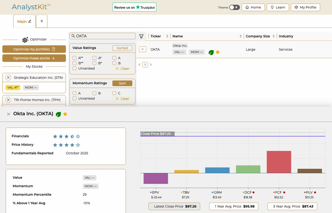Click the leaf icon beside Okta Inc. (OKTA) title
The height and width of the screenshot is (213, 332).
[58, 114]
